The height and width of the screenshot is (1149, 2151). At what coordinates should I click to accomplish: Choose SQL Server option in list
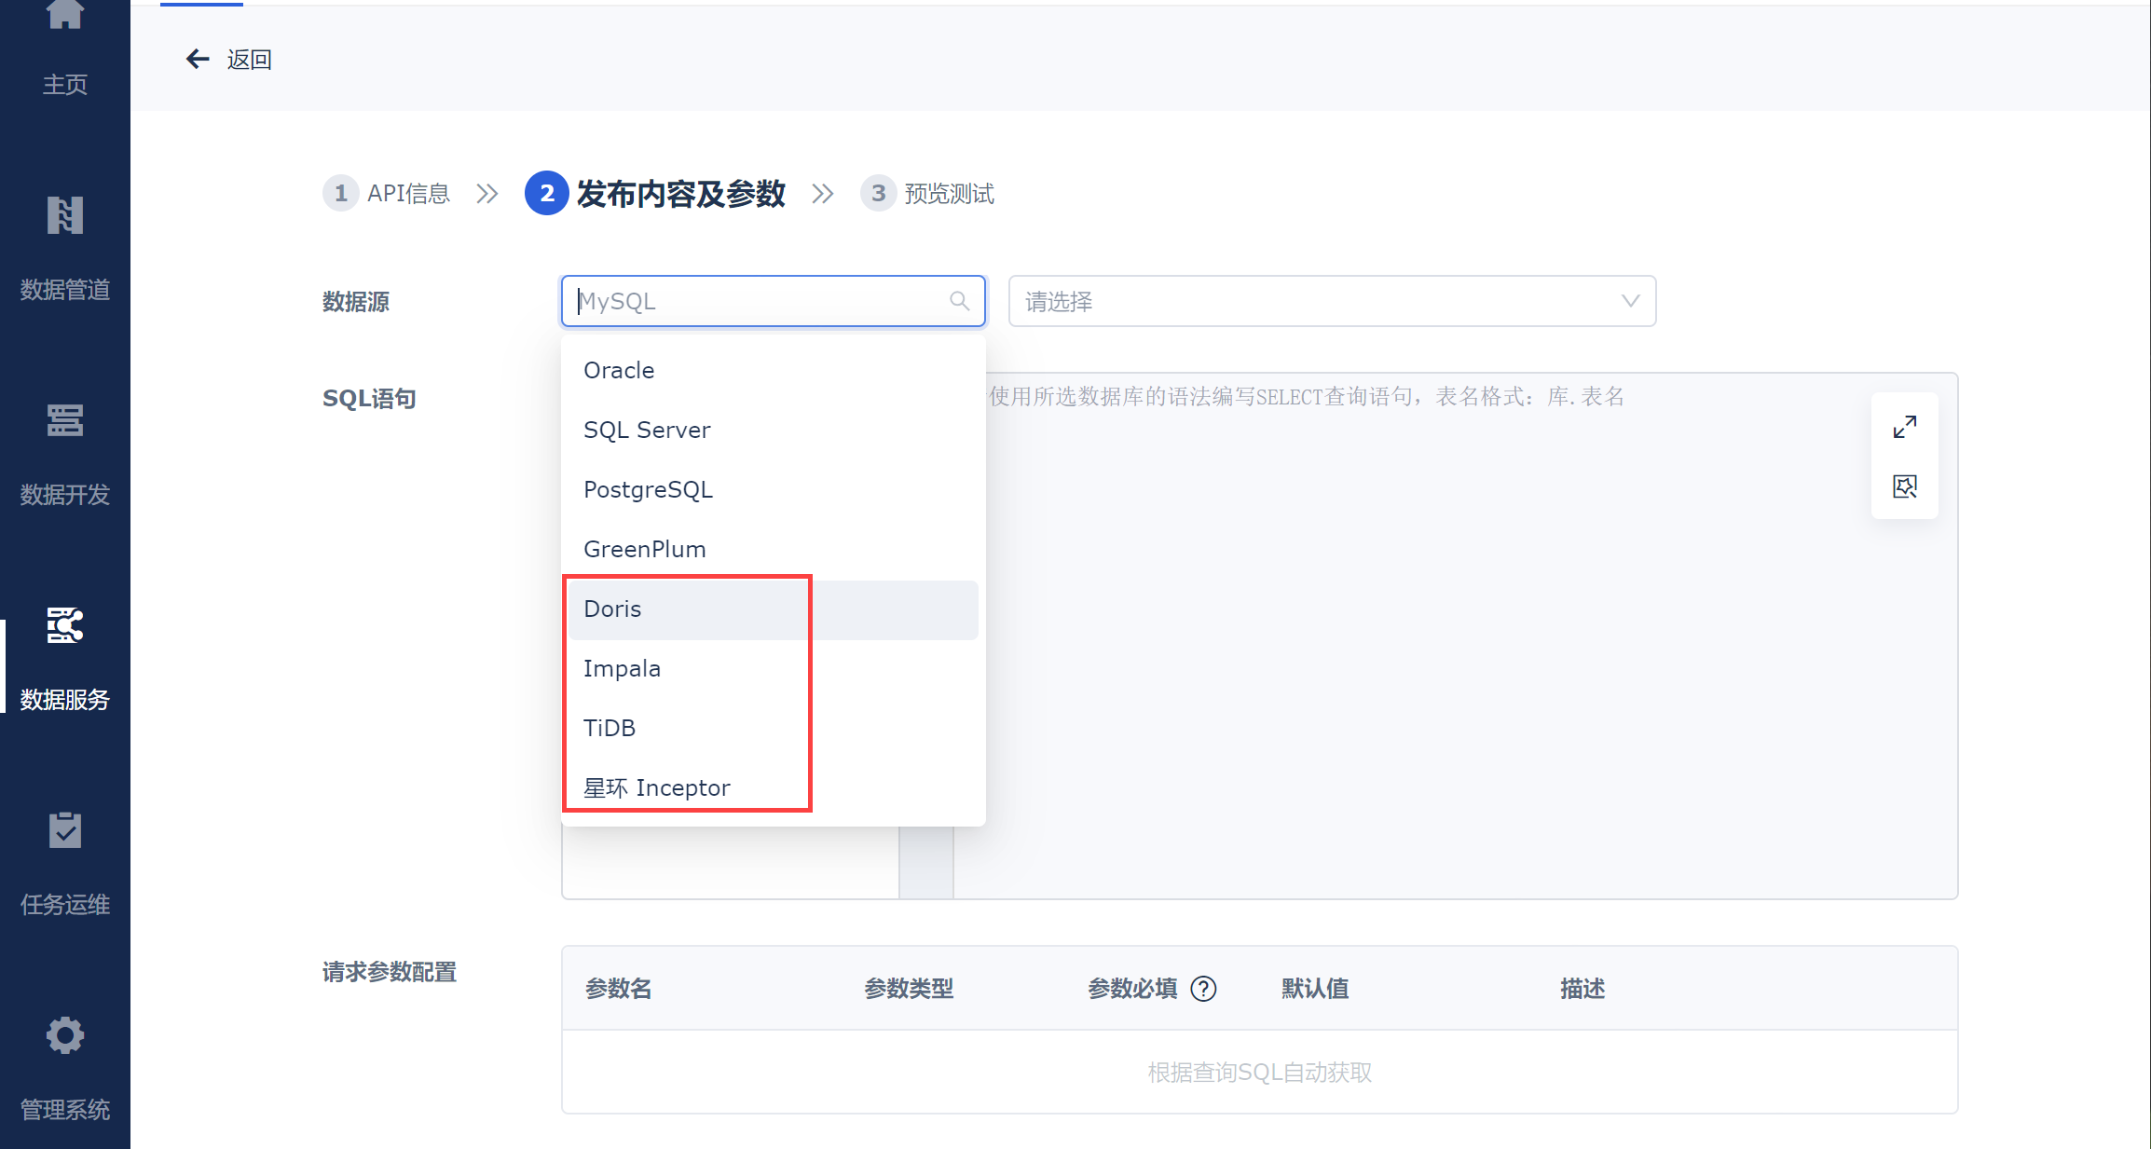coord(646,431)
